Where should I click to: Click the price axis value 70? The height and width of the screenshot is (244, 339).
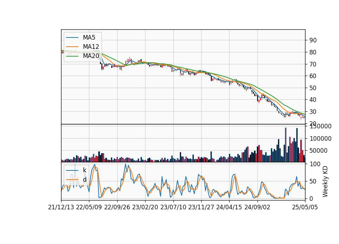point(313,64)
